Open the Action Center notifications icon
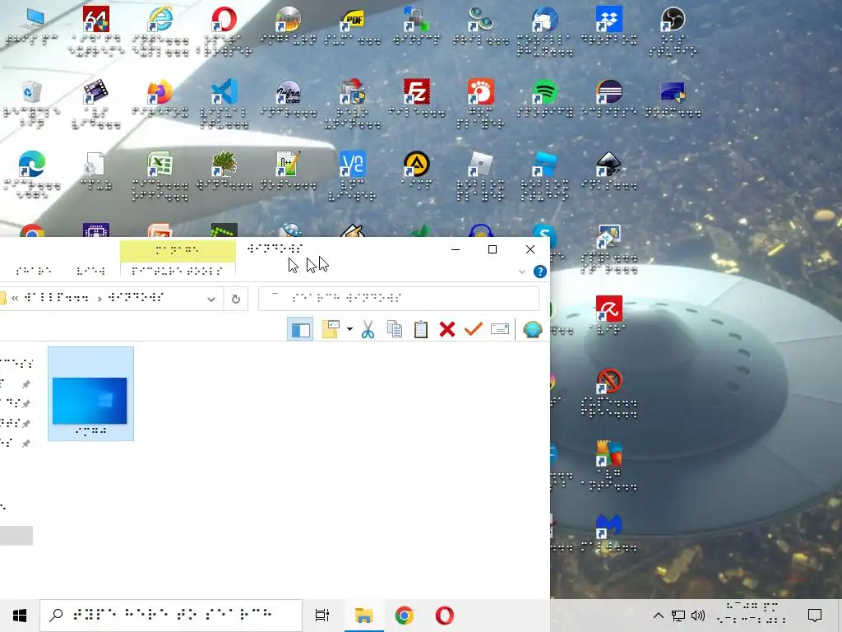Viewport: 842px width, 632px height. coord(815,616)
